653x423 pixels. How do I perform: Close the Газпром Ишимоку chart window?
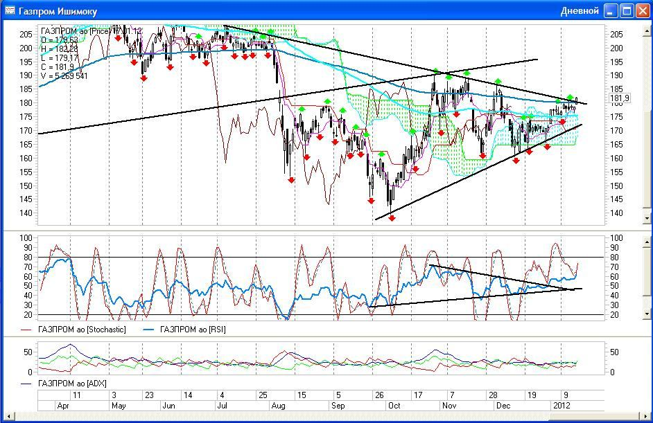click(x=642, y=11)
